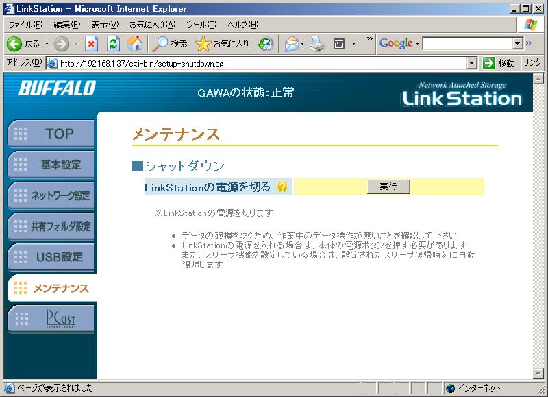Open the ファイル(F) menu
This screenshot has height=397, width=548.
pyautogui.click(x=26, y=25)
